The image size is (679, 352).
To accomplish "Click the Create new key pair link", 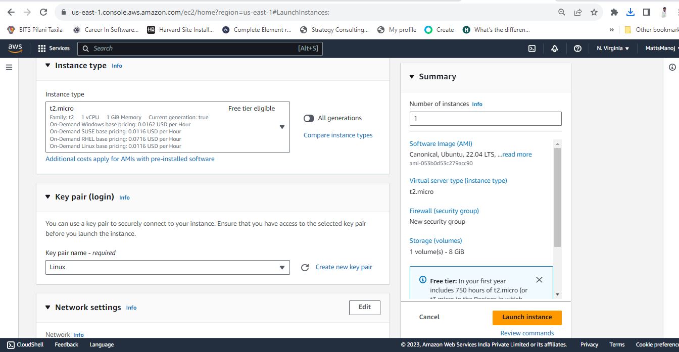I will tap(344, 267).
